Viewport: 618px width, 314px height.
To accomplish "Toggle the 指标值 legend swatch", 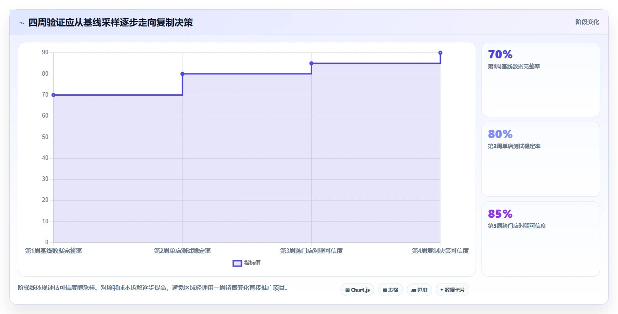I will (237, 263).
